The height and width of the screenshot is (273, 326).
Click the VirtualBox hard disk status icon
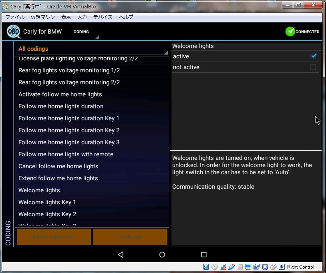point(206,267)
